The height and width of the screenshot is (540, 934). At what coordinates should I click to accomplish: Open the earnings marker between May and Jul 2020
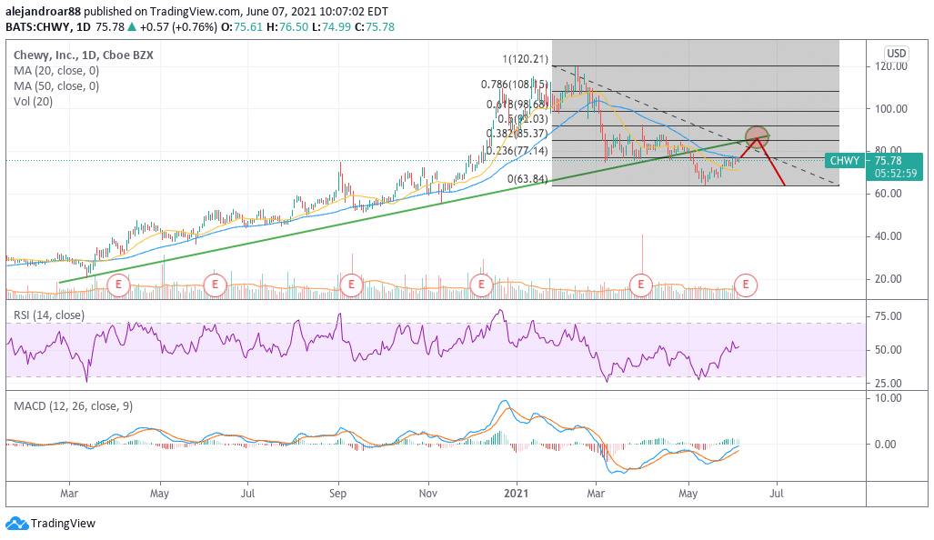tap(215, 285)
